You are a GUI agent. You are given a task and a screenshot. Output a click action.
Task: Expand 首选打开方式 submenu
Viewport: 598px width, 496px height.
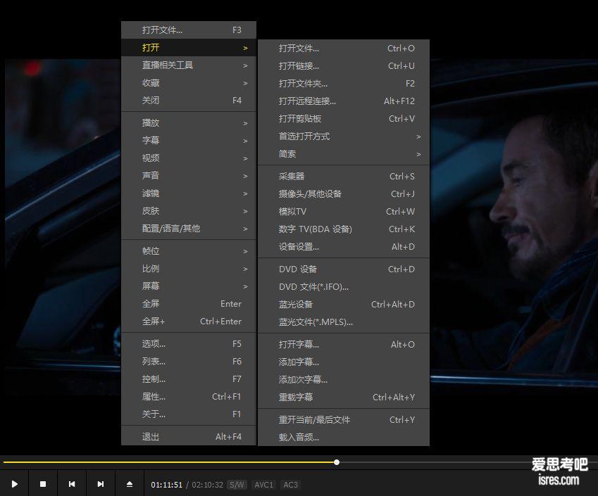click(x=344, y=136)
